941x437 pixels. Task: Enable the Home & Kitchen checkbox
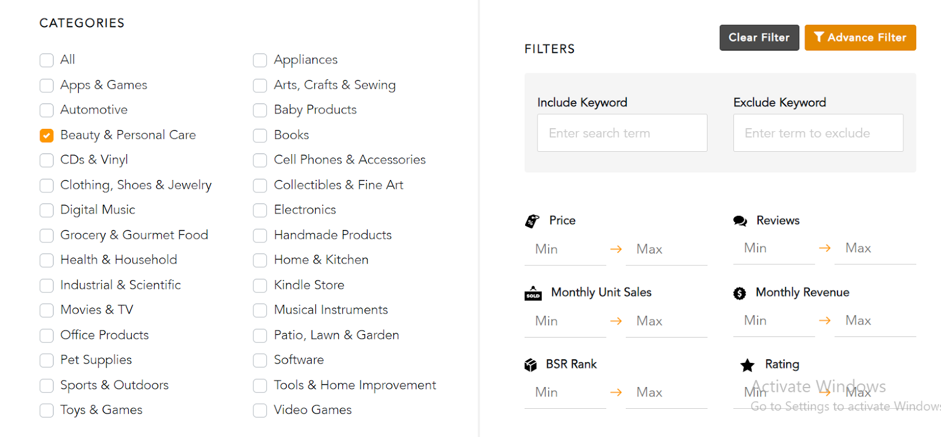coord(260,261)
